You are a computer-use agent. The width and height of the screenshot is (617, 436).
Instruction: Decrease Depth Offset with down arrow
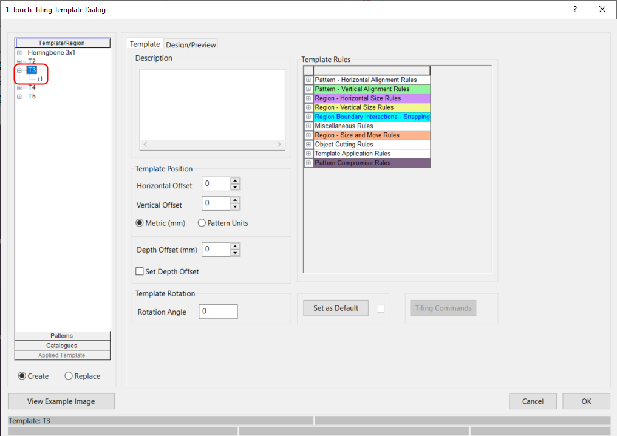235,253
